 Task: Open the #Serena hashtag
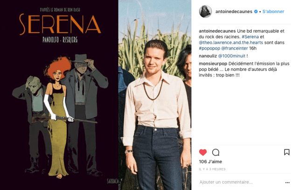coord(250,37)
